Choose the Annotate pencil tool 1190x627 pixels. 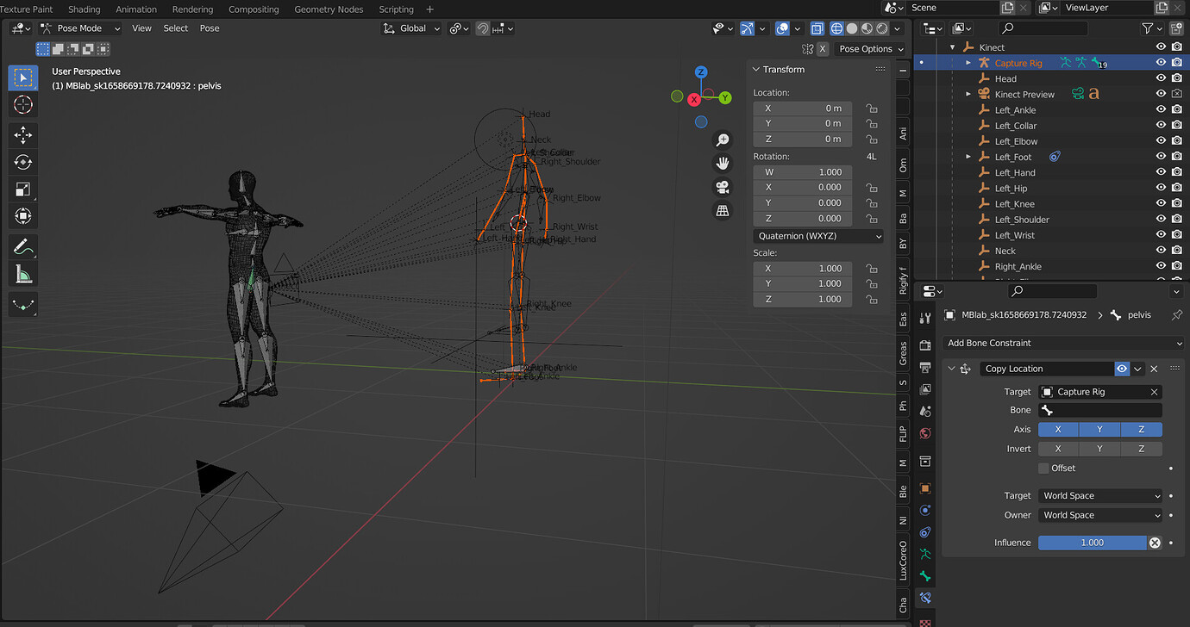[23, 247]
